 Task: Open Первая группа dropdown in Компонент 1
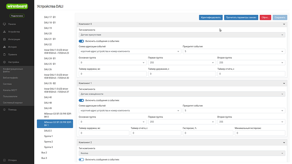(x=182, y=122)
